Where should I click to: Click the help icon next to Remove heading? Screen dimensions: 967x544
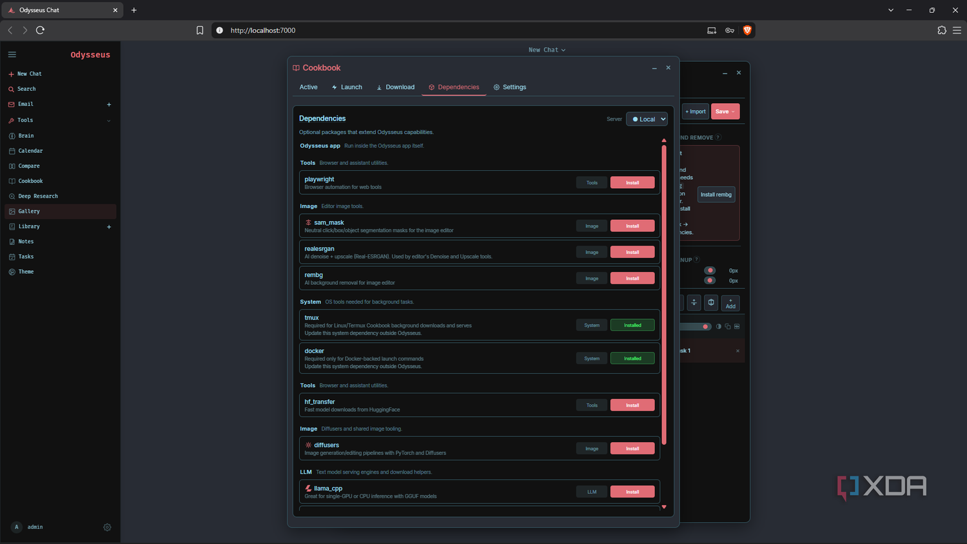(718, 137)
